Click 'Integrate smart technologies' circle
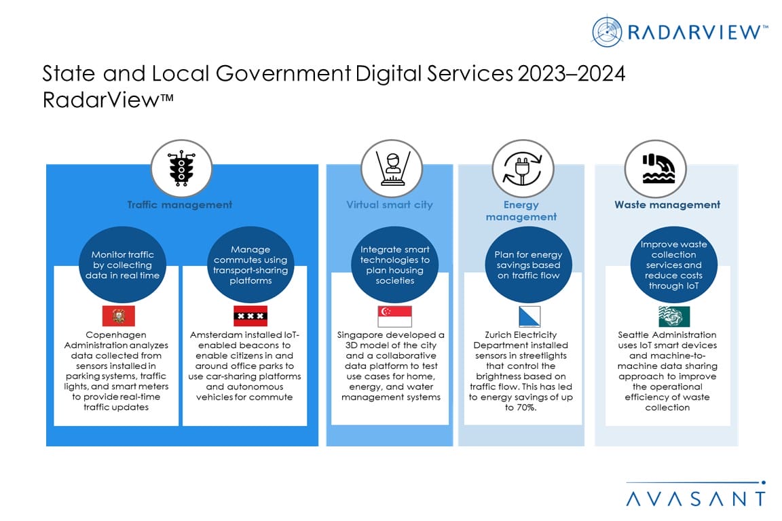This screenshot has width=782, height=521. [x=394, y=264]
